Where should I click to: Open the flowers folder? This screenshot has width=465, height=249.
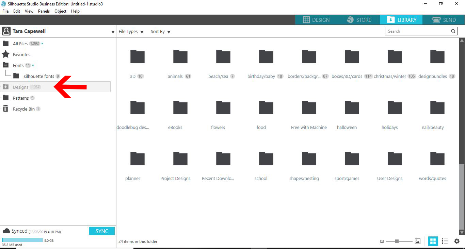223,107
